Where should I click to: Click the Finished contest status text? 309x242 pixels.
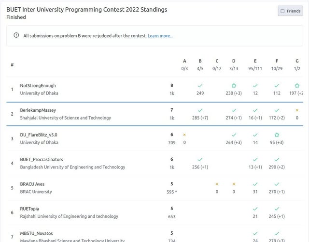tap(16, 17)
